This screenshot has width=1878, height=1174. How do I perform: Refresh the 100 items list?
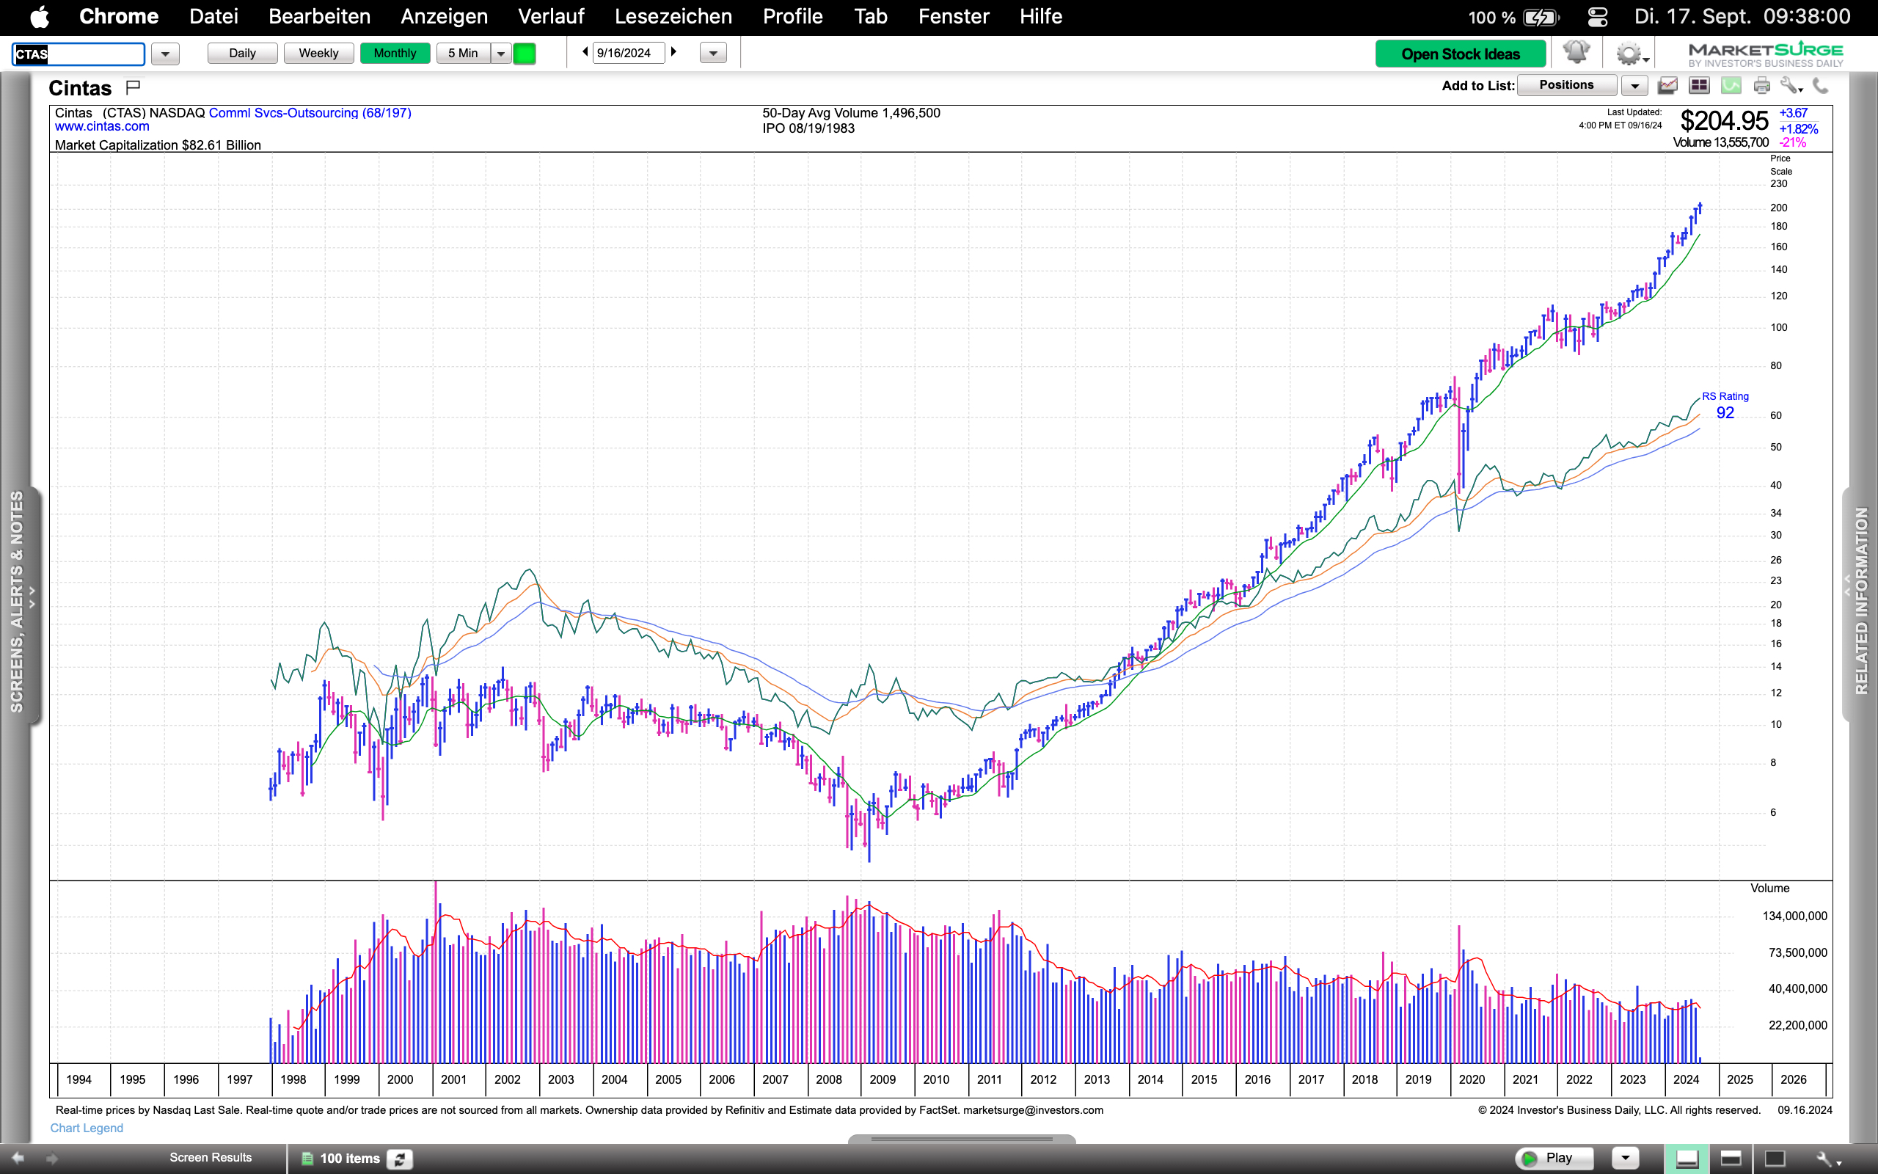(400, 1158)
